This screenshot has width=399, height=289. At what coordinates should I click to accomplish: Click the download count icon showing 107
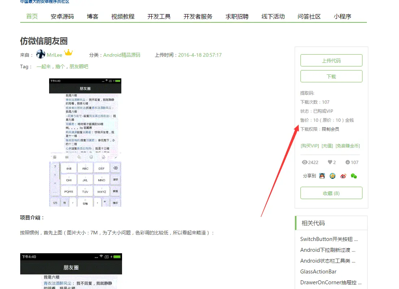coord(347,162)
